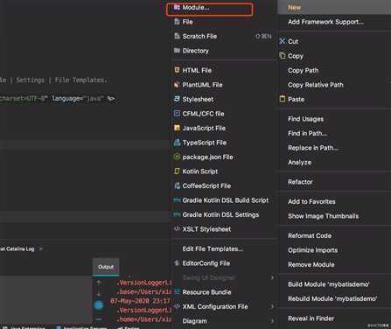Click the XSLT Stylesheet icon
Viewport: 391px width, 329px height.
coord(177,228)
